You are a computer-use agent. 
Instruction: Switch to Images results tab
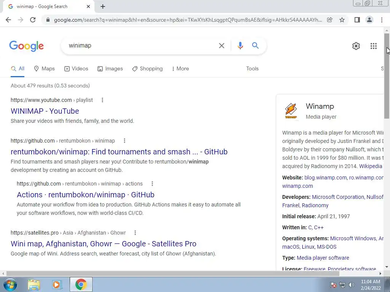(110, 69)
